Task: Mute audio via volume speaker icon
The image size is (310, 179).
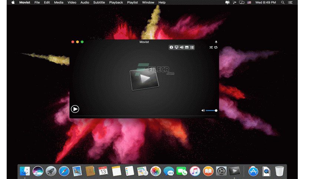Action: (203, 111)
